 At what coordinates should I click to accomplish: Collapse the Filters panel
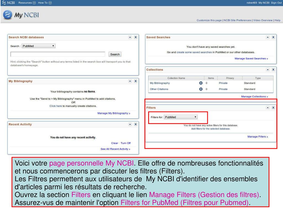(268, 108)
